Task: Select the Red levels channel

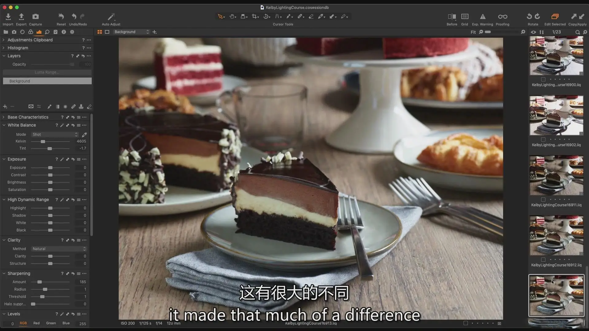Action: click(x=37, y=323)
